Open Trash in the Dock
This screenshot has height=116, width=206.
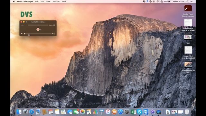(187, 112)
